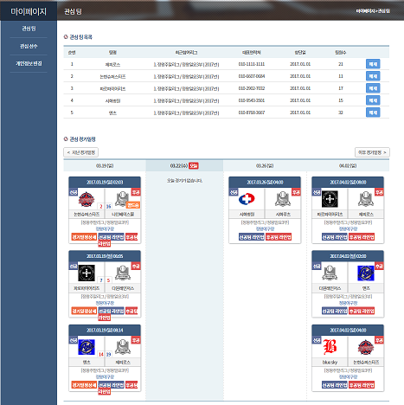The width and height of the screenshot is (404, 405).
Task: Click the blue team logo in the 04.02 02:00 game
Action: [x=366, y=273]
